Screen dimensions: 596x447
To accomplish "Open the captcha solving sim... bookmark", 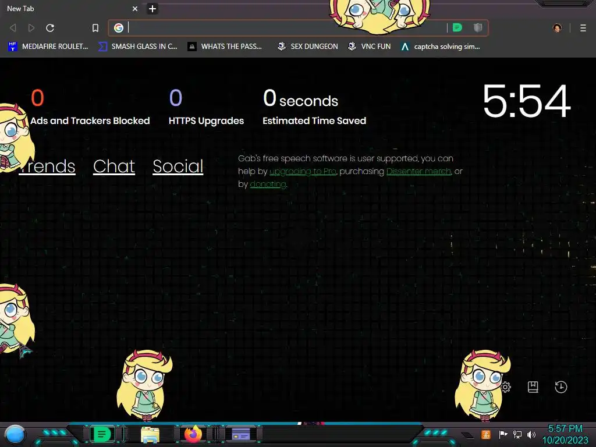I will click(440, 47).
